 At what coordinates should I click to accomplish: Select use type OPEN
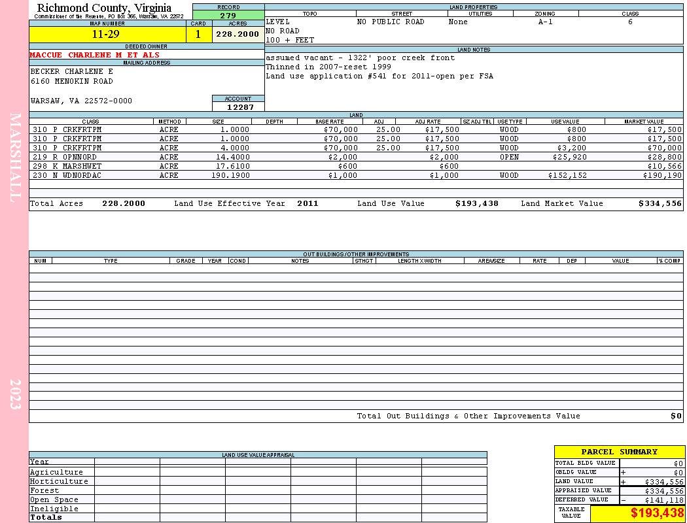[x=509, y=157]
